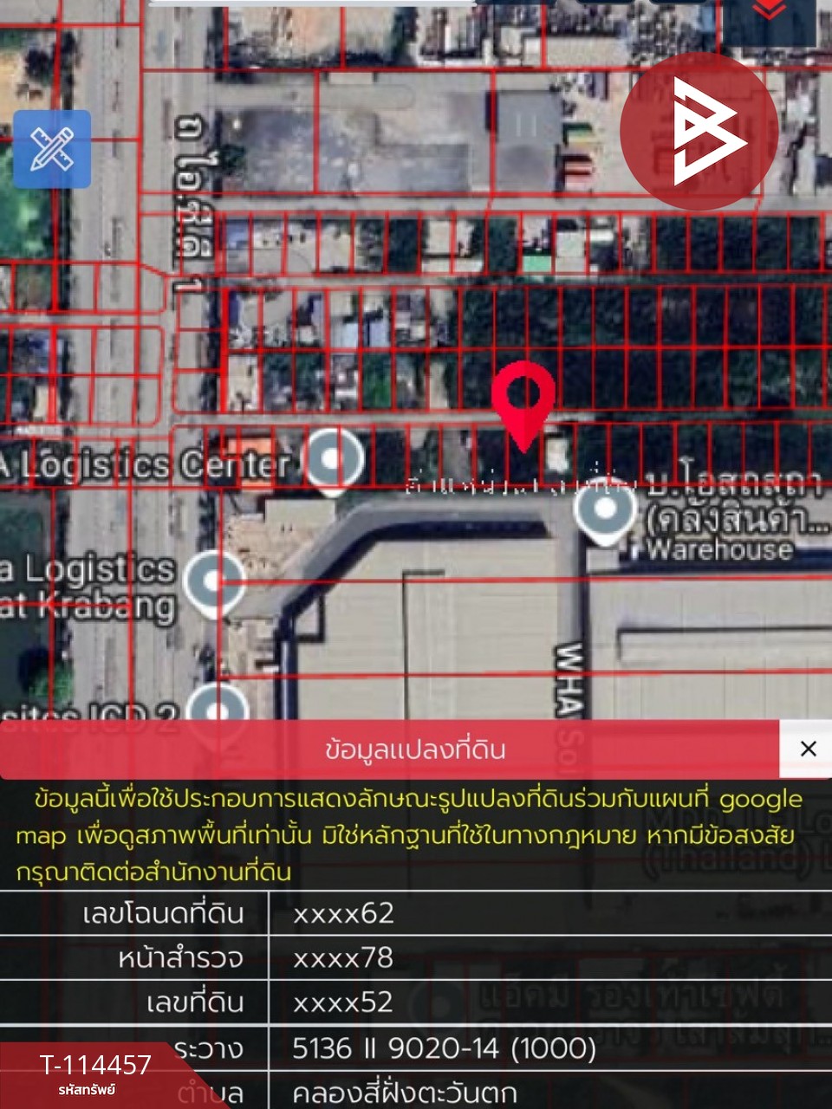Viewport: 832px width, 1109px height.
Task: Select the survey page value xxxx78
Action: 343,958
